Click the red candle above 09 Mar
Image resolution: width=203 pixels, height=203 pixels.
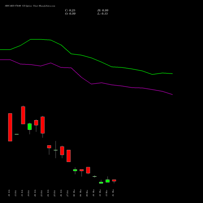[x=88, y=170]
